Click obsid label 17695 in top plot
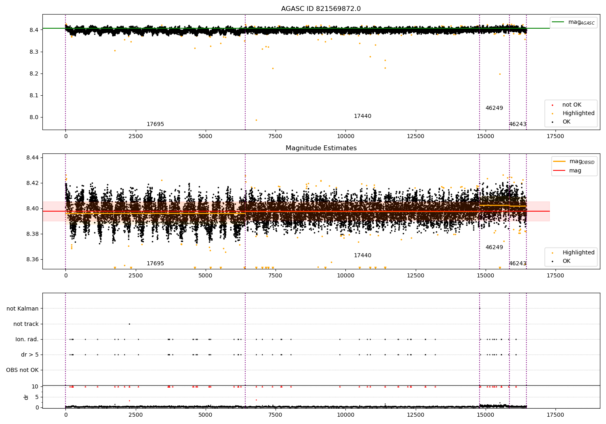The width and height of the screenshot is (606, 424). (155, 124)
